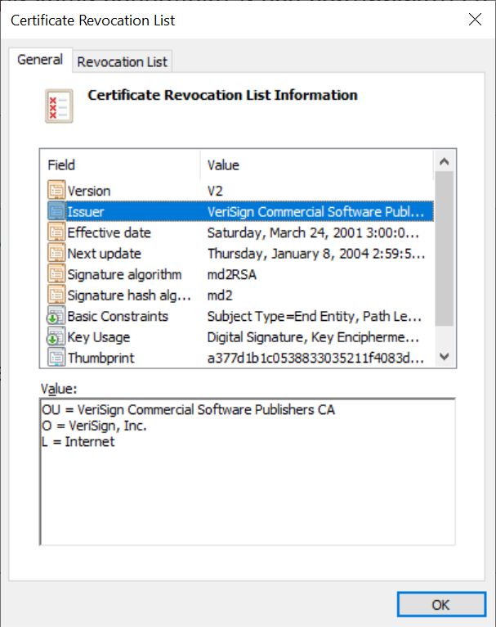Click the Digital Signature, Key Encipherment value
Viewport: 496px width, 627px height.
point(313,336)
